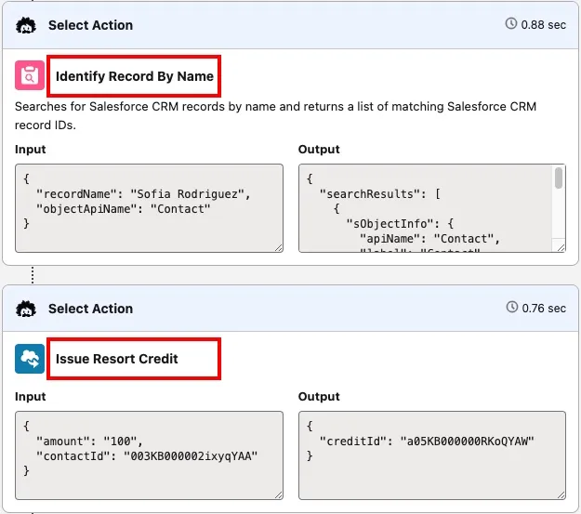Screen dimensions: 581x514
Task: Click the clock icon beside 0.76 sec
Action: (511, 308)
